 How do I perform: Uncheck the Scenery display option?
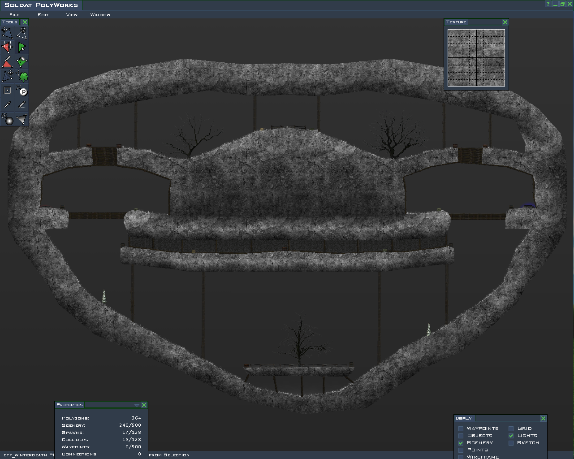tap(461, 443)
